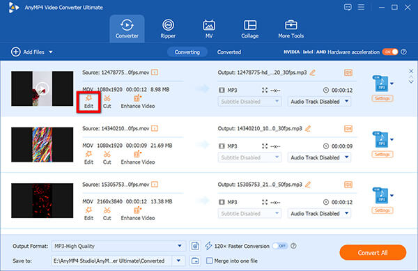418x271 pixels.
Task: Click the MP3 format icon for 14340210
Action: 380,139
